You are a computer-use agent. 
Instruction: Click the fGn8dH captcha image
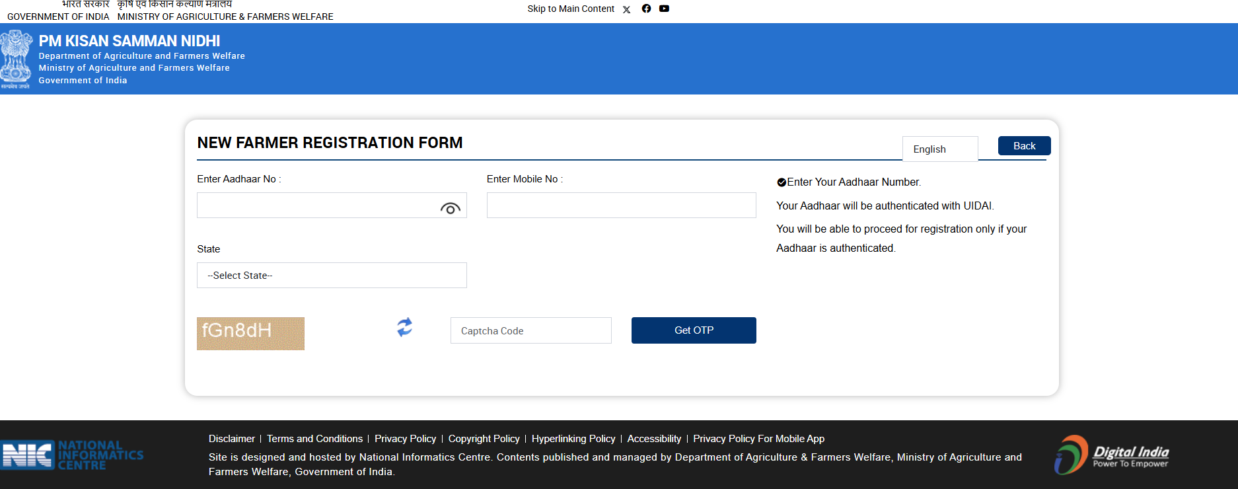click(x=250, y=334)
